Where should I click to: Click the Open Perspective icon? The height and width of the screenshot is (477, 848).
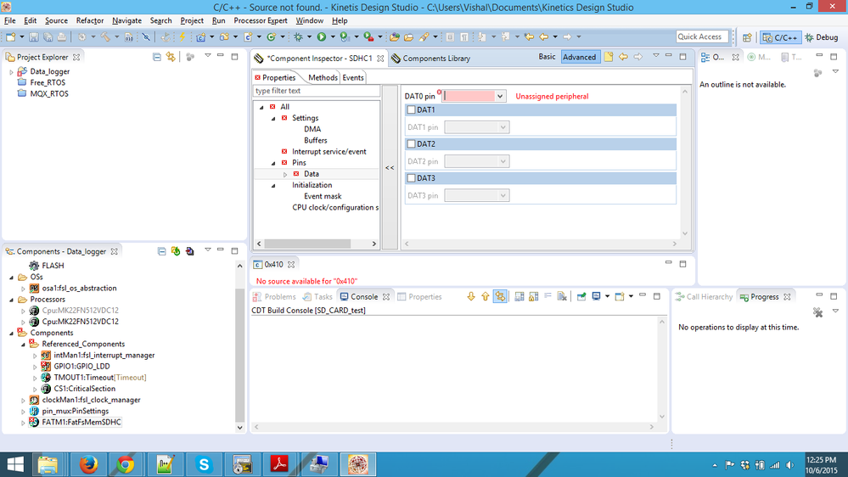coord(747,37)
